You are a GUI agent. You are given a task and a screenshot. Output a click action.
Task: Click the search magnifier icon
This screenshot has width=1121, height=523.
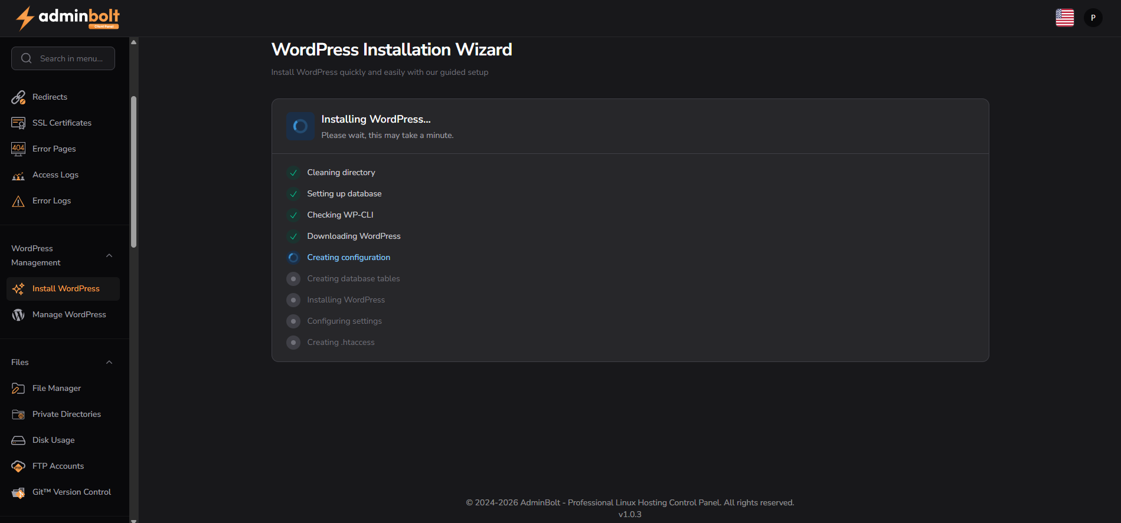[x=27, y=58]
